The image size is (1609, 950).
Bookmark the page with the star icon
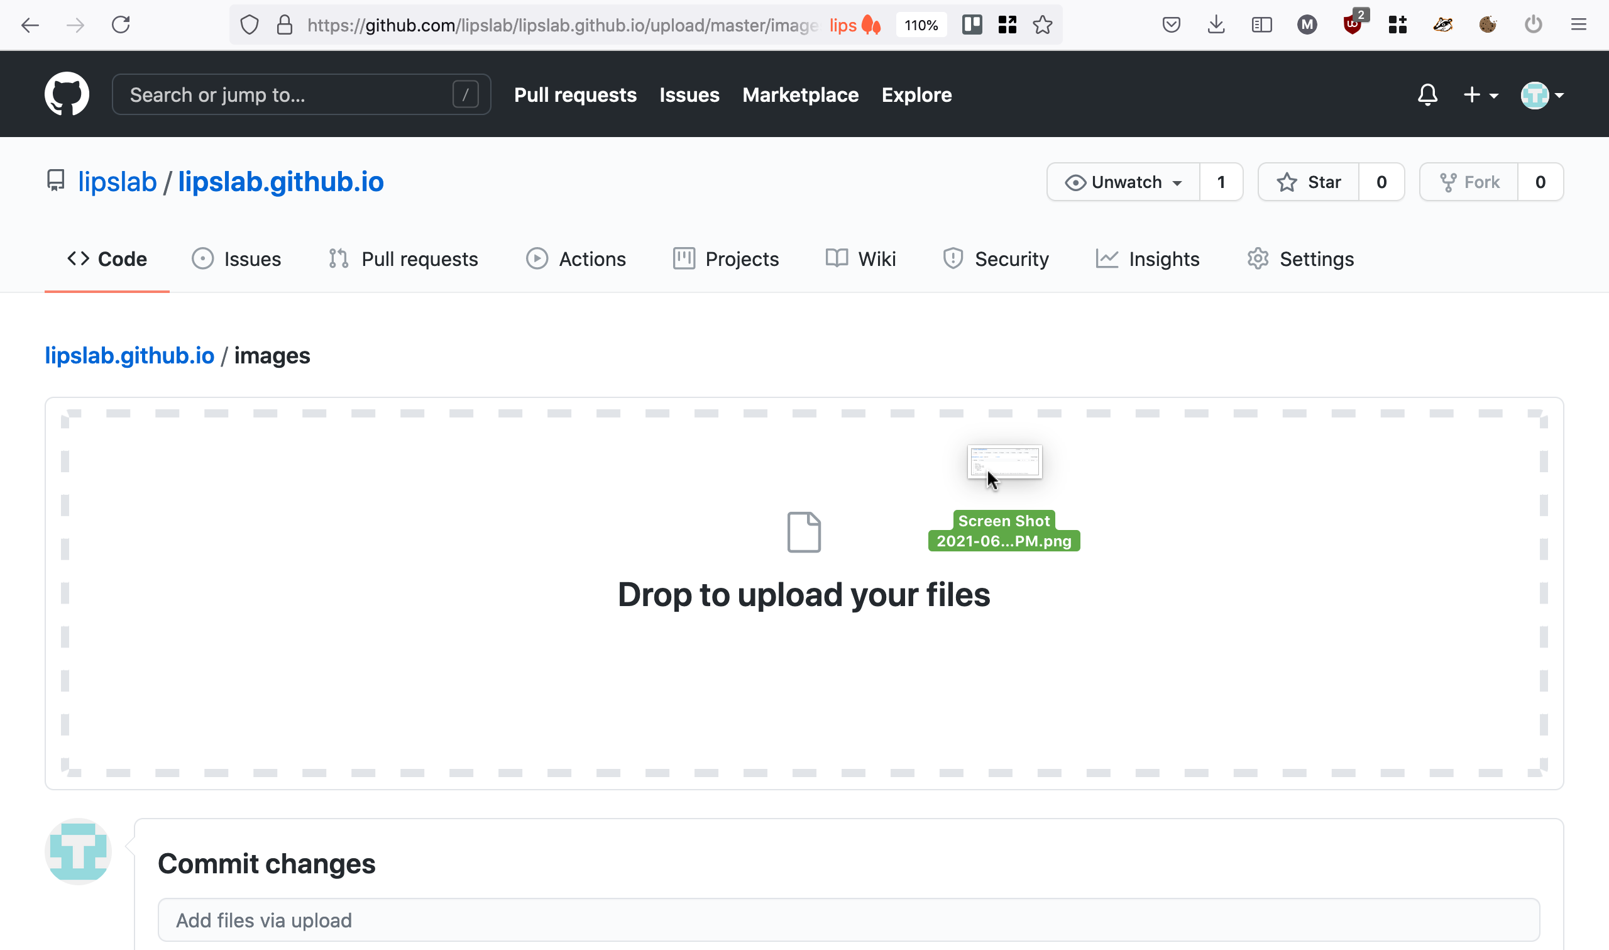pyautogui.click(x=1043, y=25)
